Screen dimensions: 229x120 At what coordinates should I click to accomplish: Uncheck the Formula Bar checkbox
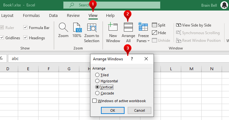pyautogui.click(x=25, y=27)
